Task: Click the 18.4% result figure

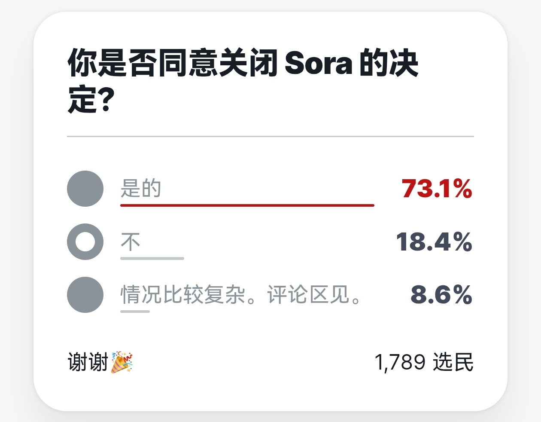Action: pyautogui.click(x=434, y=242)
